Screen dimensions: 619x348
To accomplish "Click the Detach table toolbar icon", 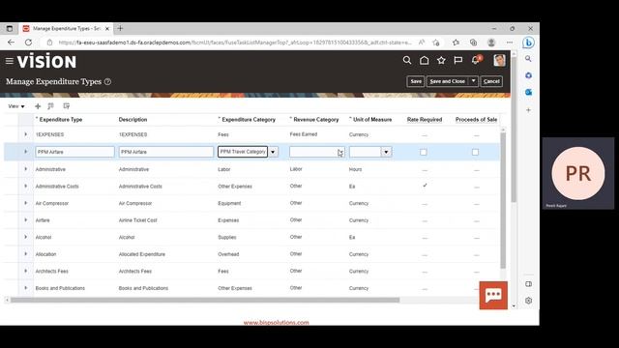I will click(x=67, y=106).
